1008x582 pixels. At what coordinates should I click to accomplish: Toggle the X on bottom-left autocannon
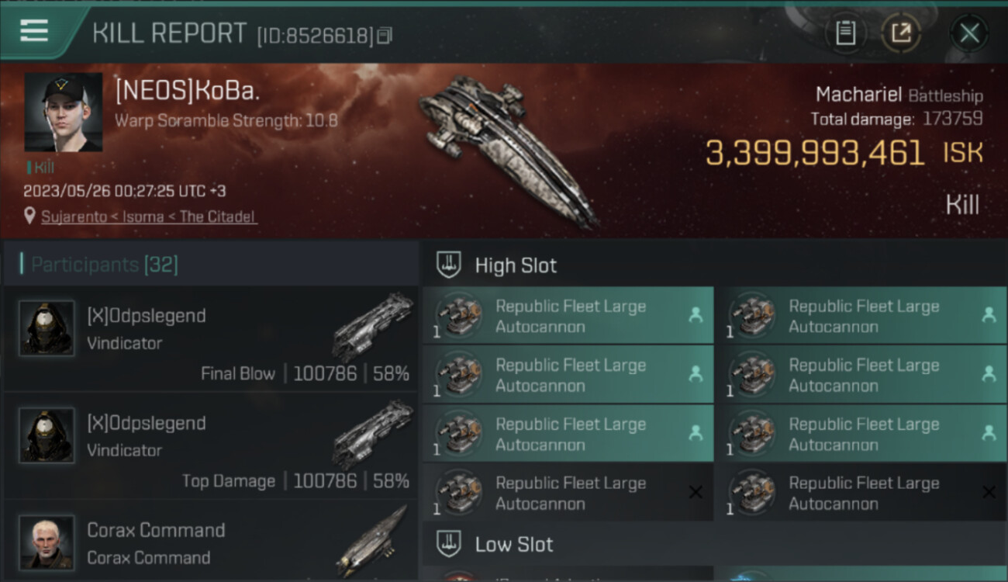point(696,492)
